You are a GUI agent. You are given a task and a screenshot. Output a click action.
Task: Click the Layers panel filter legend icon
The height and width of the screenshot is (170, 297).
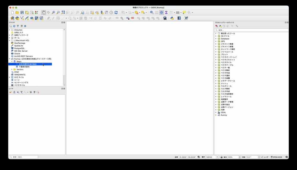[x=22, y=92]
